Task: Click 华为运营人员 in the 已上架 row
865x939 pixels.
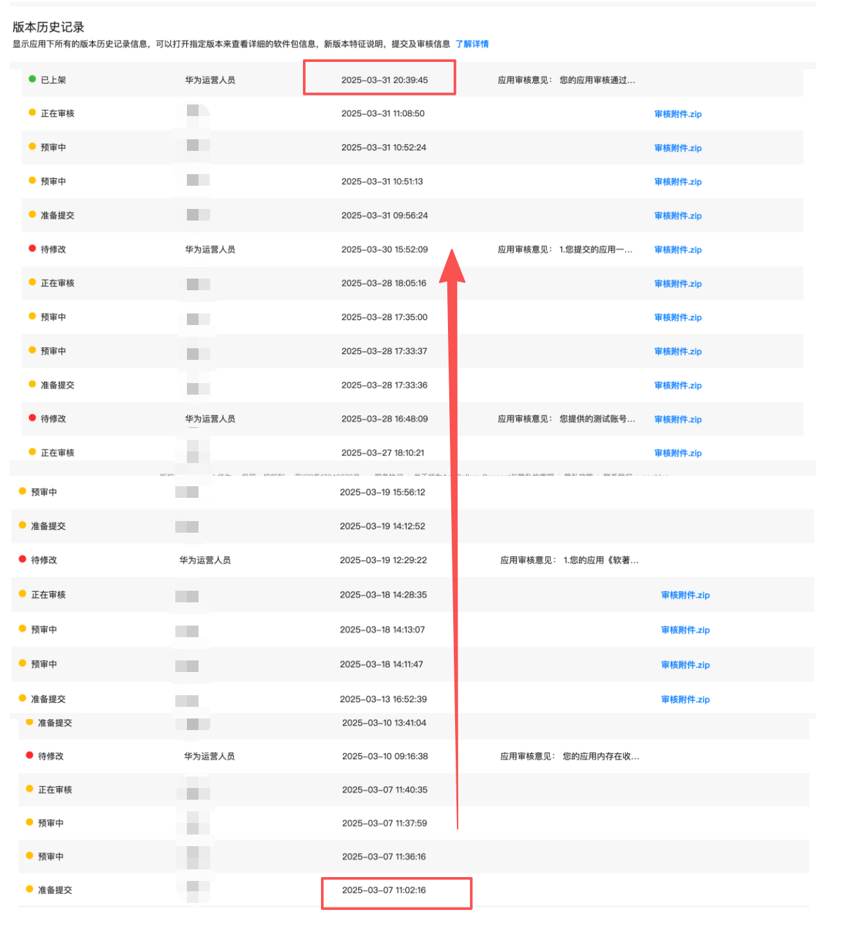Action: [x=210, y=80]
